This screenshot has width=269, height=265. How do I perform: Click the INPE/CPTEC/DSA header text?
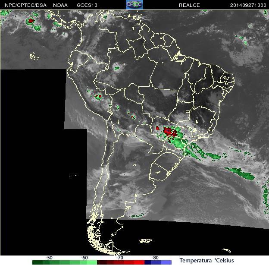pos(25,5)
